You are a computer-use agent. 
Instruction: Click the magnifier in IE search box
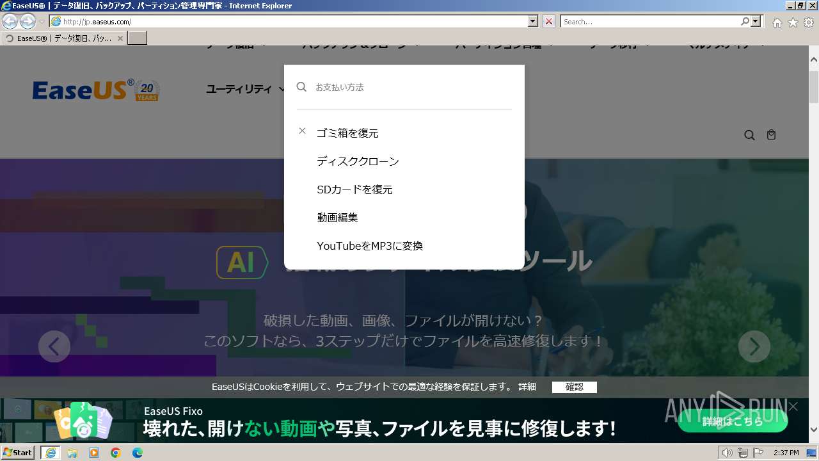point(745,21)
